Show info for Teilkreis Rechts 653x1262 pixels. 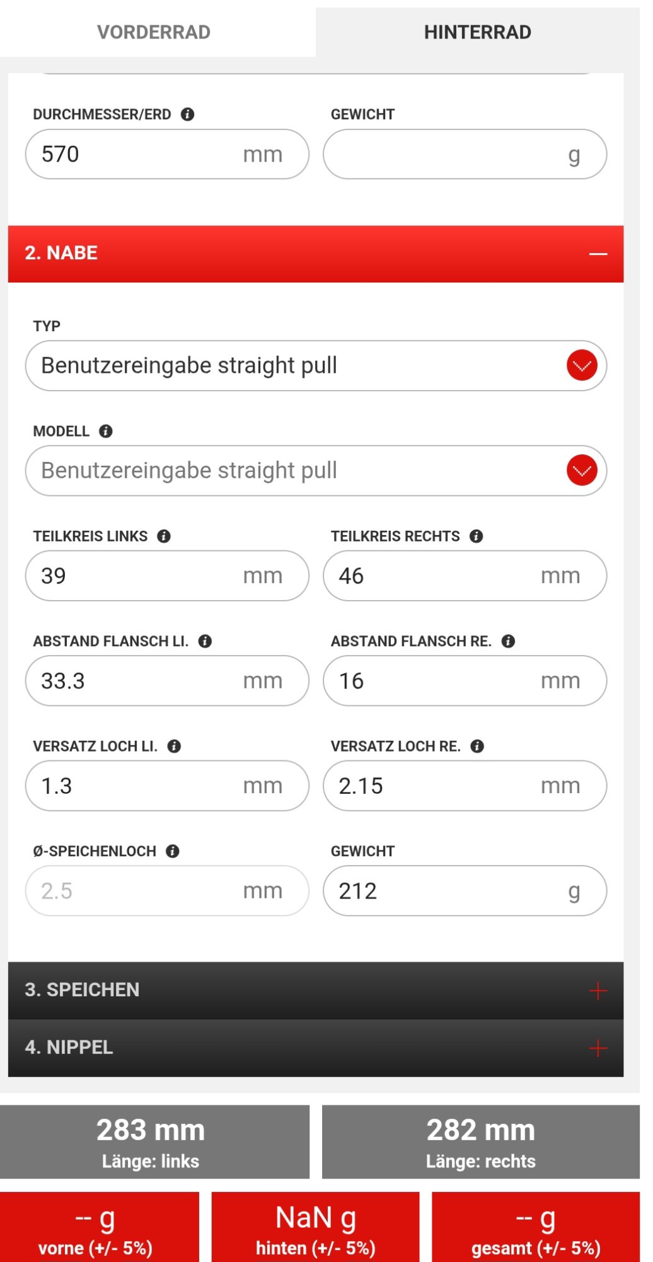click(x=477, y=536)
